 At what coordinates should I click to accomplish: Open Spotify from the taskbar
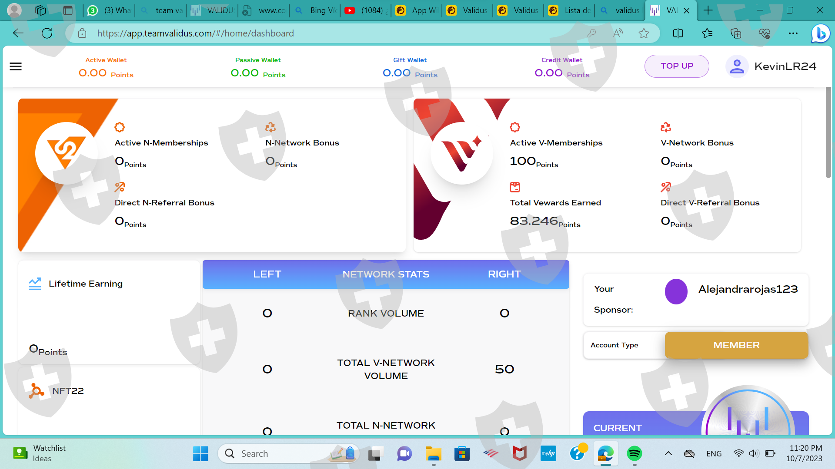634,454
